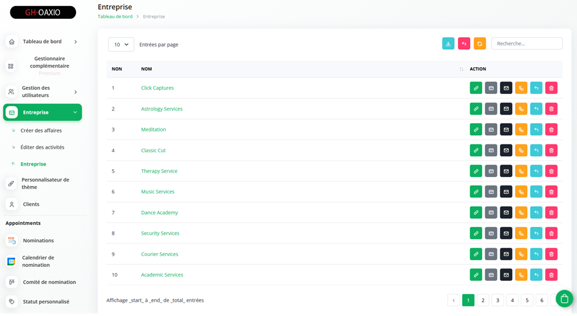The image size is (577, 316).
Task: Open the Dance Academy link
Action: tap(159, 212)
